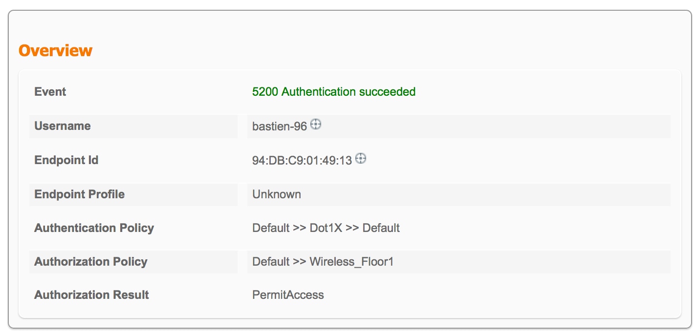This screenshot has height=335, width=694.
Task: Select the 5200 Authentication succeeded event text
Action: pos(334,92)
